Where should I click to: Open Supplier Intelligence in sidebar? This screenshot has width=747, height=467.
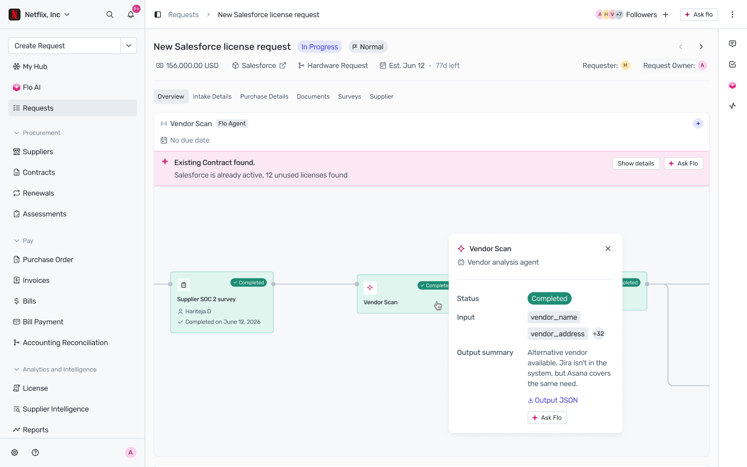(73, 409)
